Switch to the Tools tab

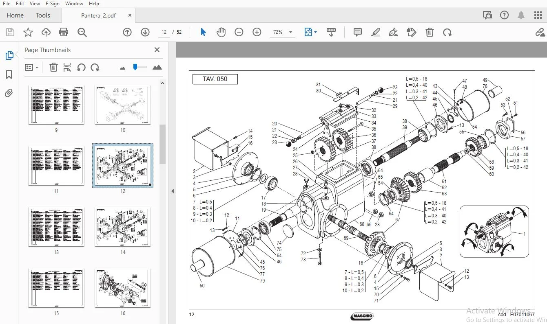click(43, 15)
